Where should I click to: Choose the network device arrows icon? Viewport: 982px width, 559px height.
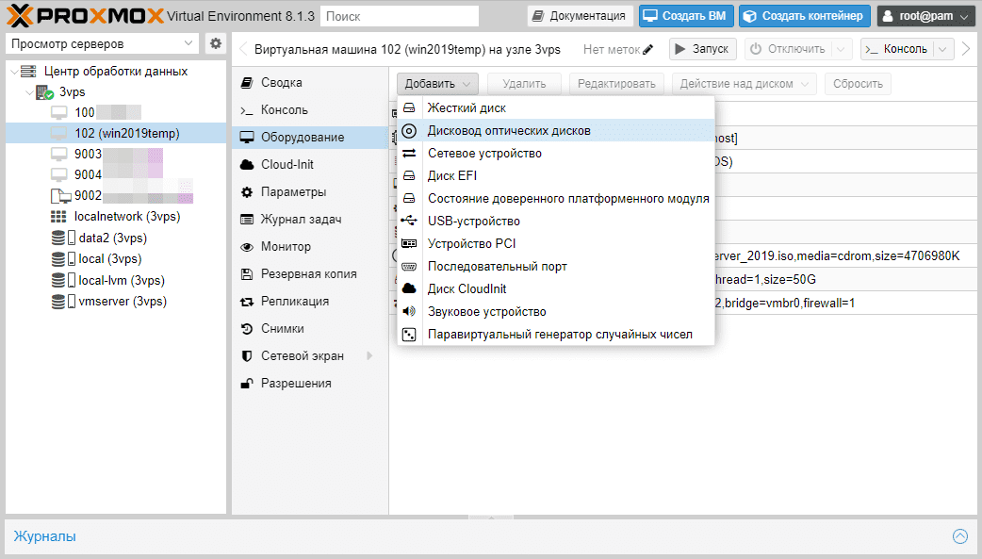tap(409, 153)
